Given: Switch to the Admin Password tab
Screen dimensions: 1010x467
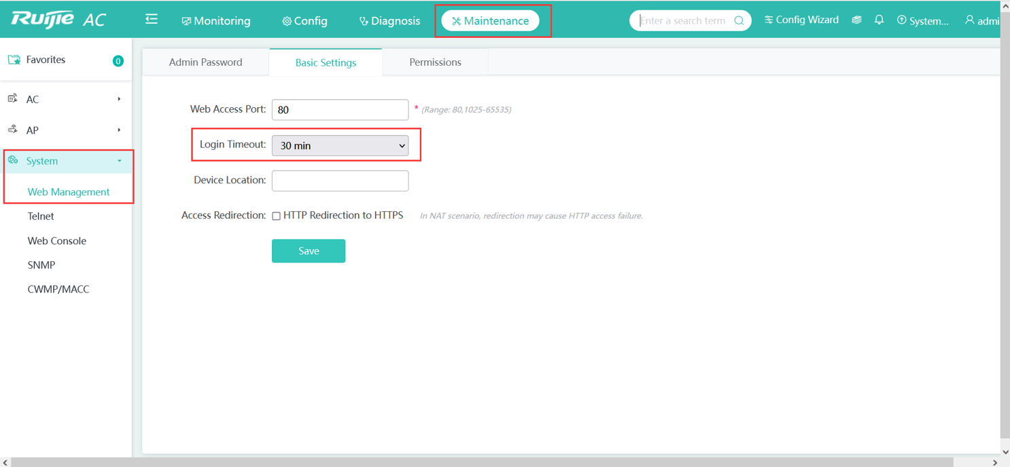Looking at the screenshot, I should (205, 62).
